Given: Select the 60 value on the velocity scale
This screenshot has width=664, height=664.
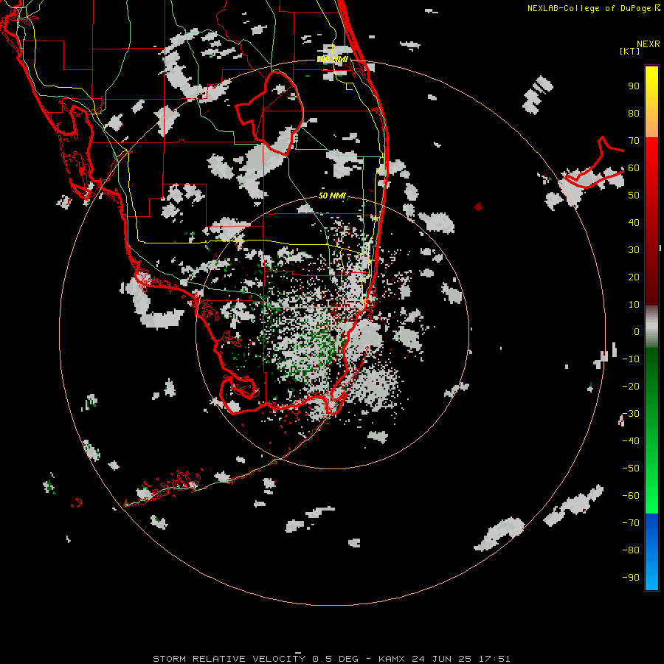Looking at the screenshot, I should 634,167.
